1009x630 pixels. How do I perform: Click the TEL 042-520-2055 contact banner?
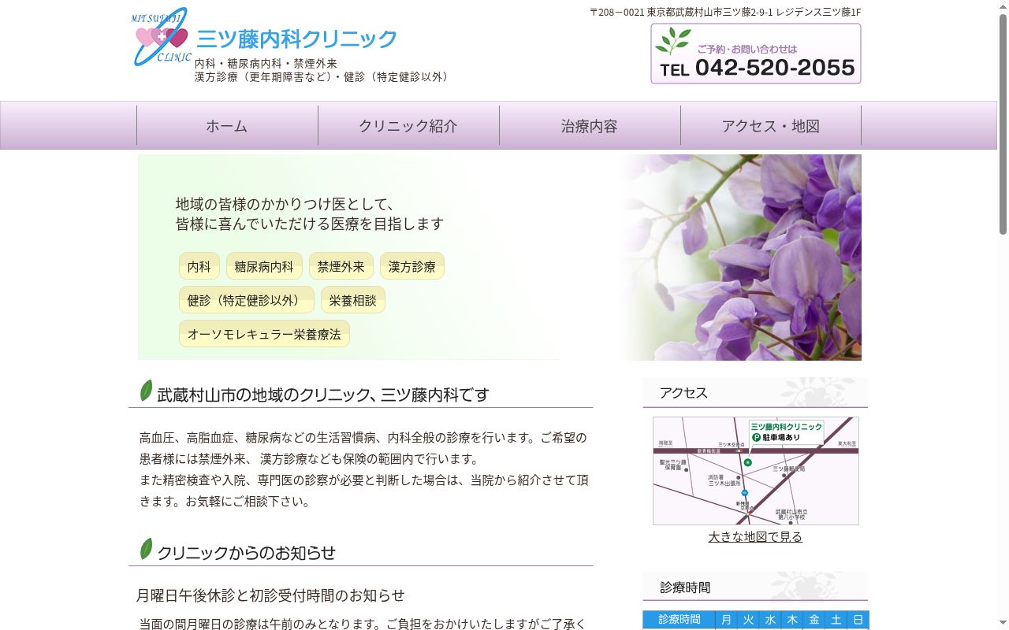point(756,54)
